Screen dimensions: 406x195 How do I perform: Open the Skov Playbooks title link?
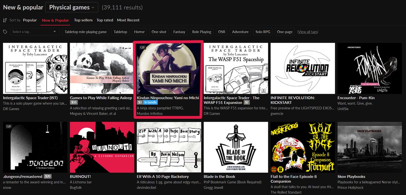click(x=351, y=176)
